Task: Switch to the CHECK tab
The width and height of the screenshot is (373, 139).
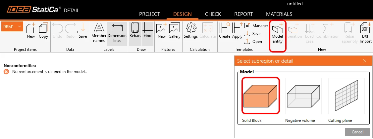Action: click(x=213, y=14)
